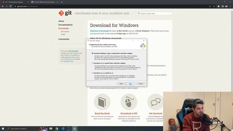Click Next in Git Setup dialog
Viewport: 233px width, 131px height.
click(x=130, y=84)
